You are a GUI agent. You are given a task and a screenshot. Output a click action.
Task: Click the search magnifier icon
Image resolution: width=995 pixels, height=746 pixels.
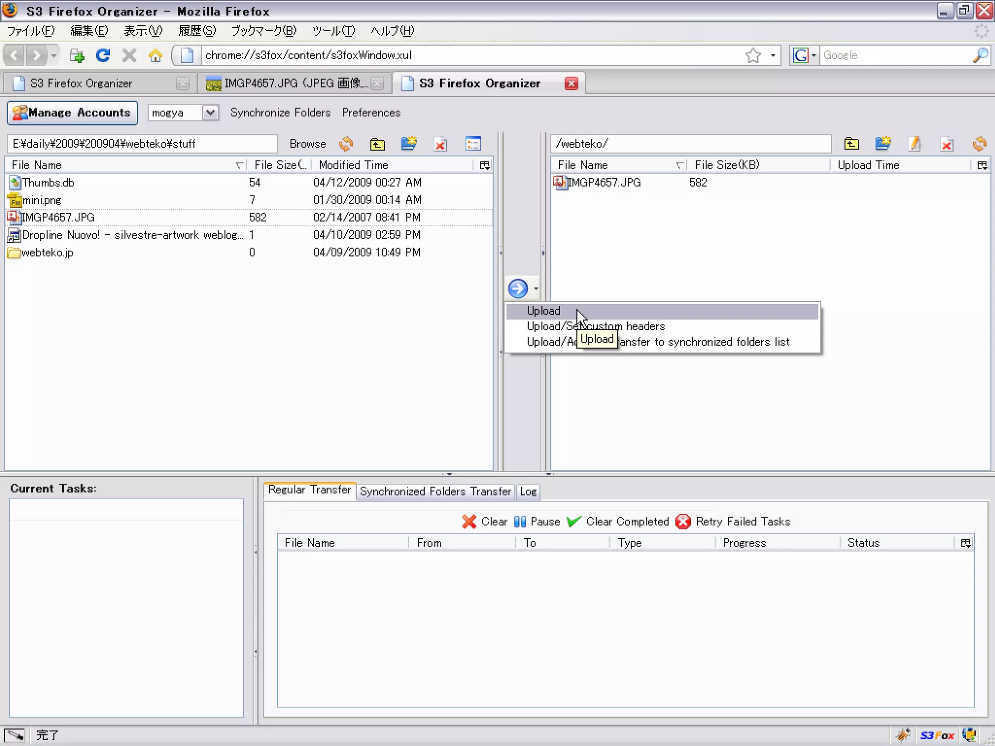pyautogui.click(x=980, y=55)
